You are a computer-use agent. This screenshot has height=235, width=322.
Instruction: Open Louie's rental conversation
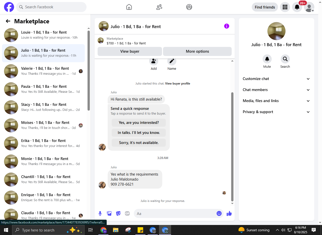pyautogui.click(x=43, y=35)
